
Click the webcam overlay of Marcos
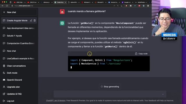[x=169, y=18]
